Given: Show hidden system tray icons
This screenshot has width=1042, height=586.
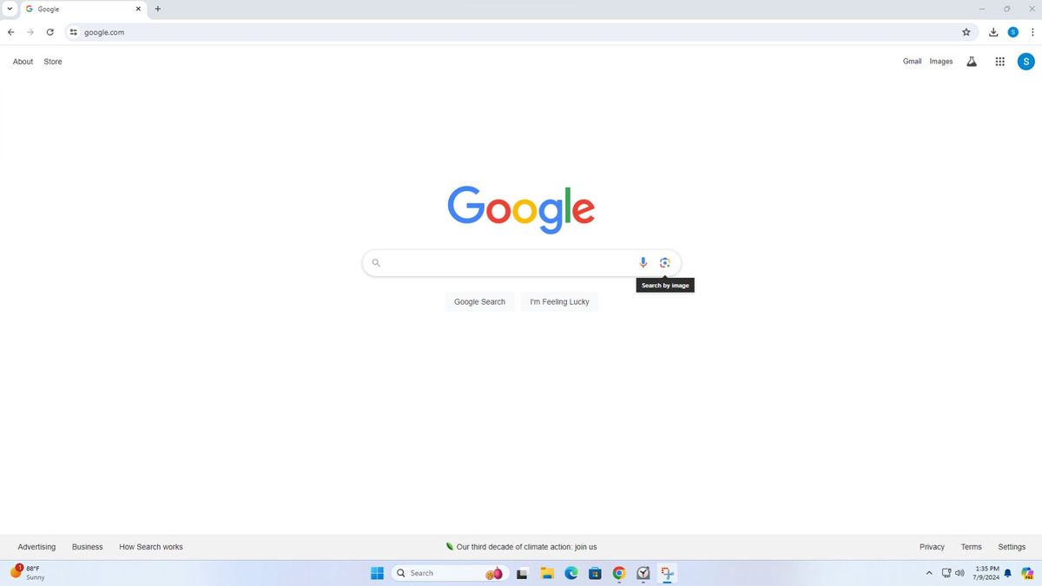Looking at the screenshot, I should click(x=928, y=573).
